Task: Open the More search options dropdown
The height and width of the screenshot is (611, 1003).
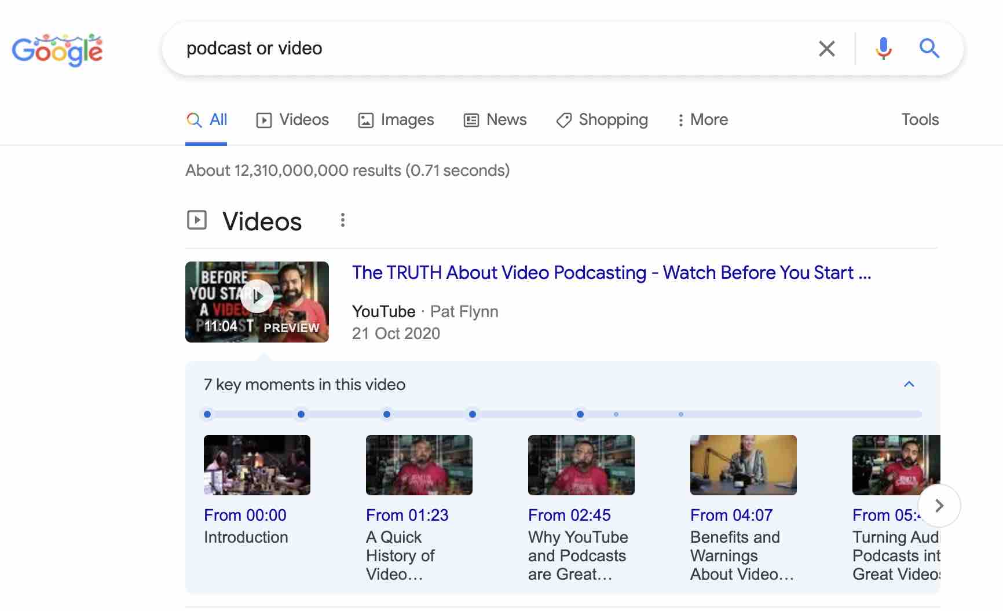Action: click(x=702, y=120)
